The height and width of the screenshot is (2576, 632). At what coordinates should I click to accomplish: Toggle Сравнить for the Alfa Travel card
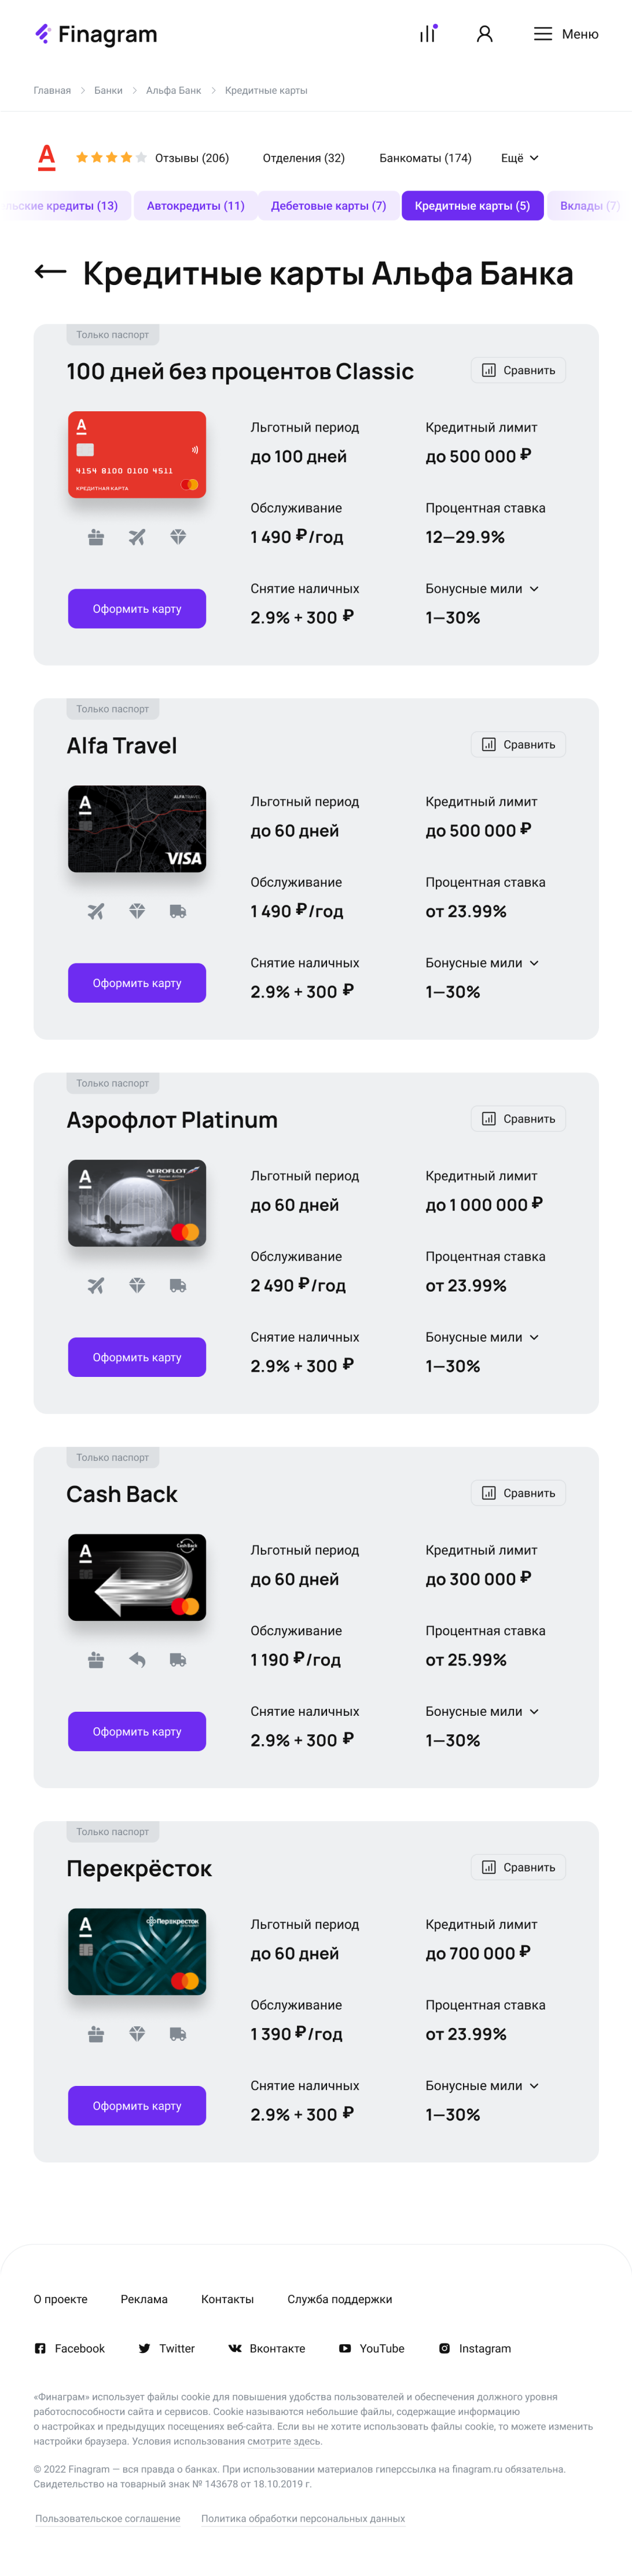click(x=518, y=744)
